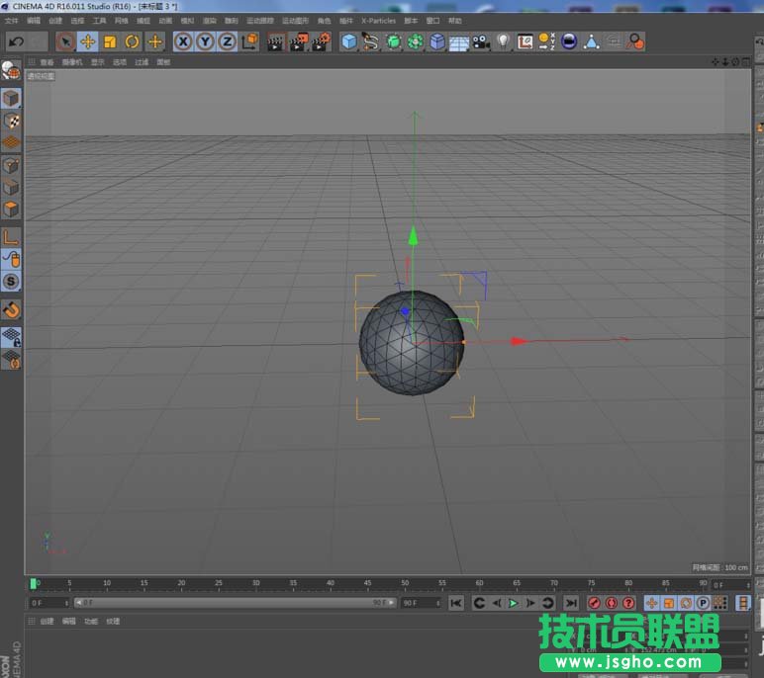Add the green subdivision surface generator
Image resolution: width=764 pixels, height=678 pixels.
pos(393,42)
